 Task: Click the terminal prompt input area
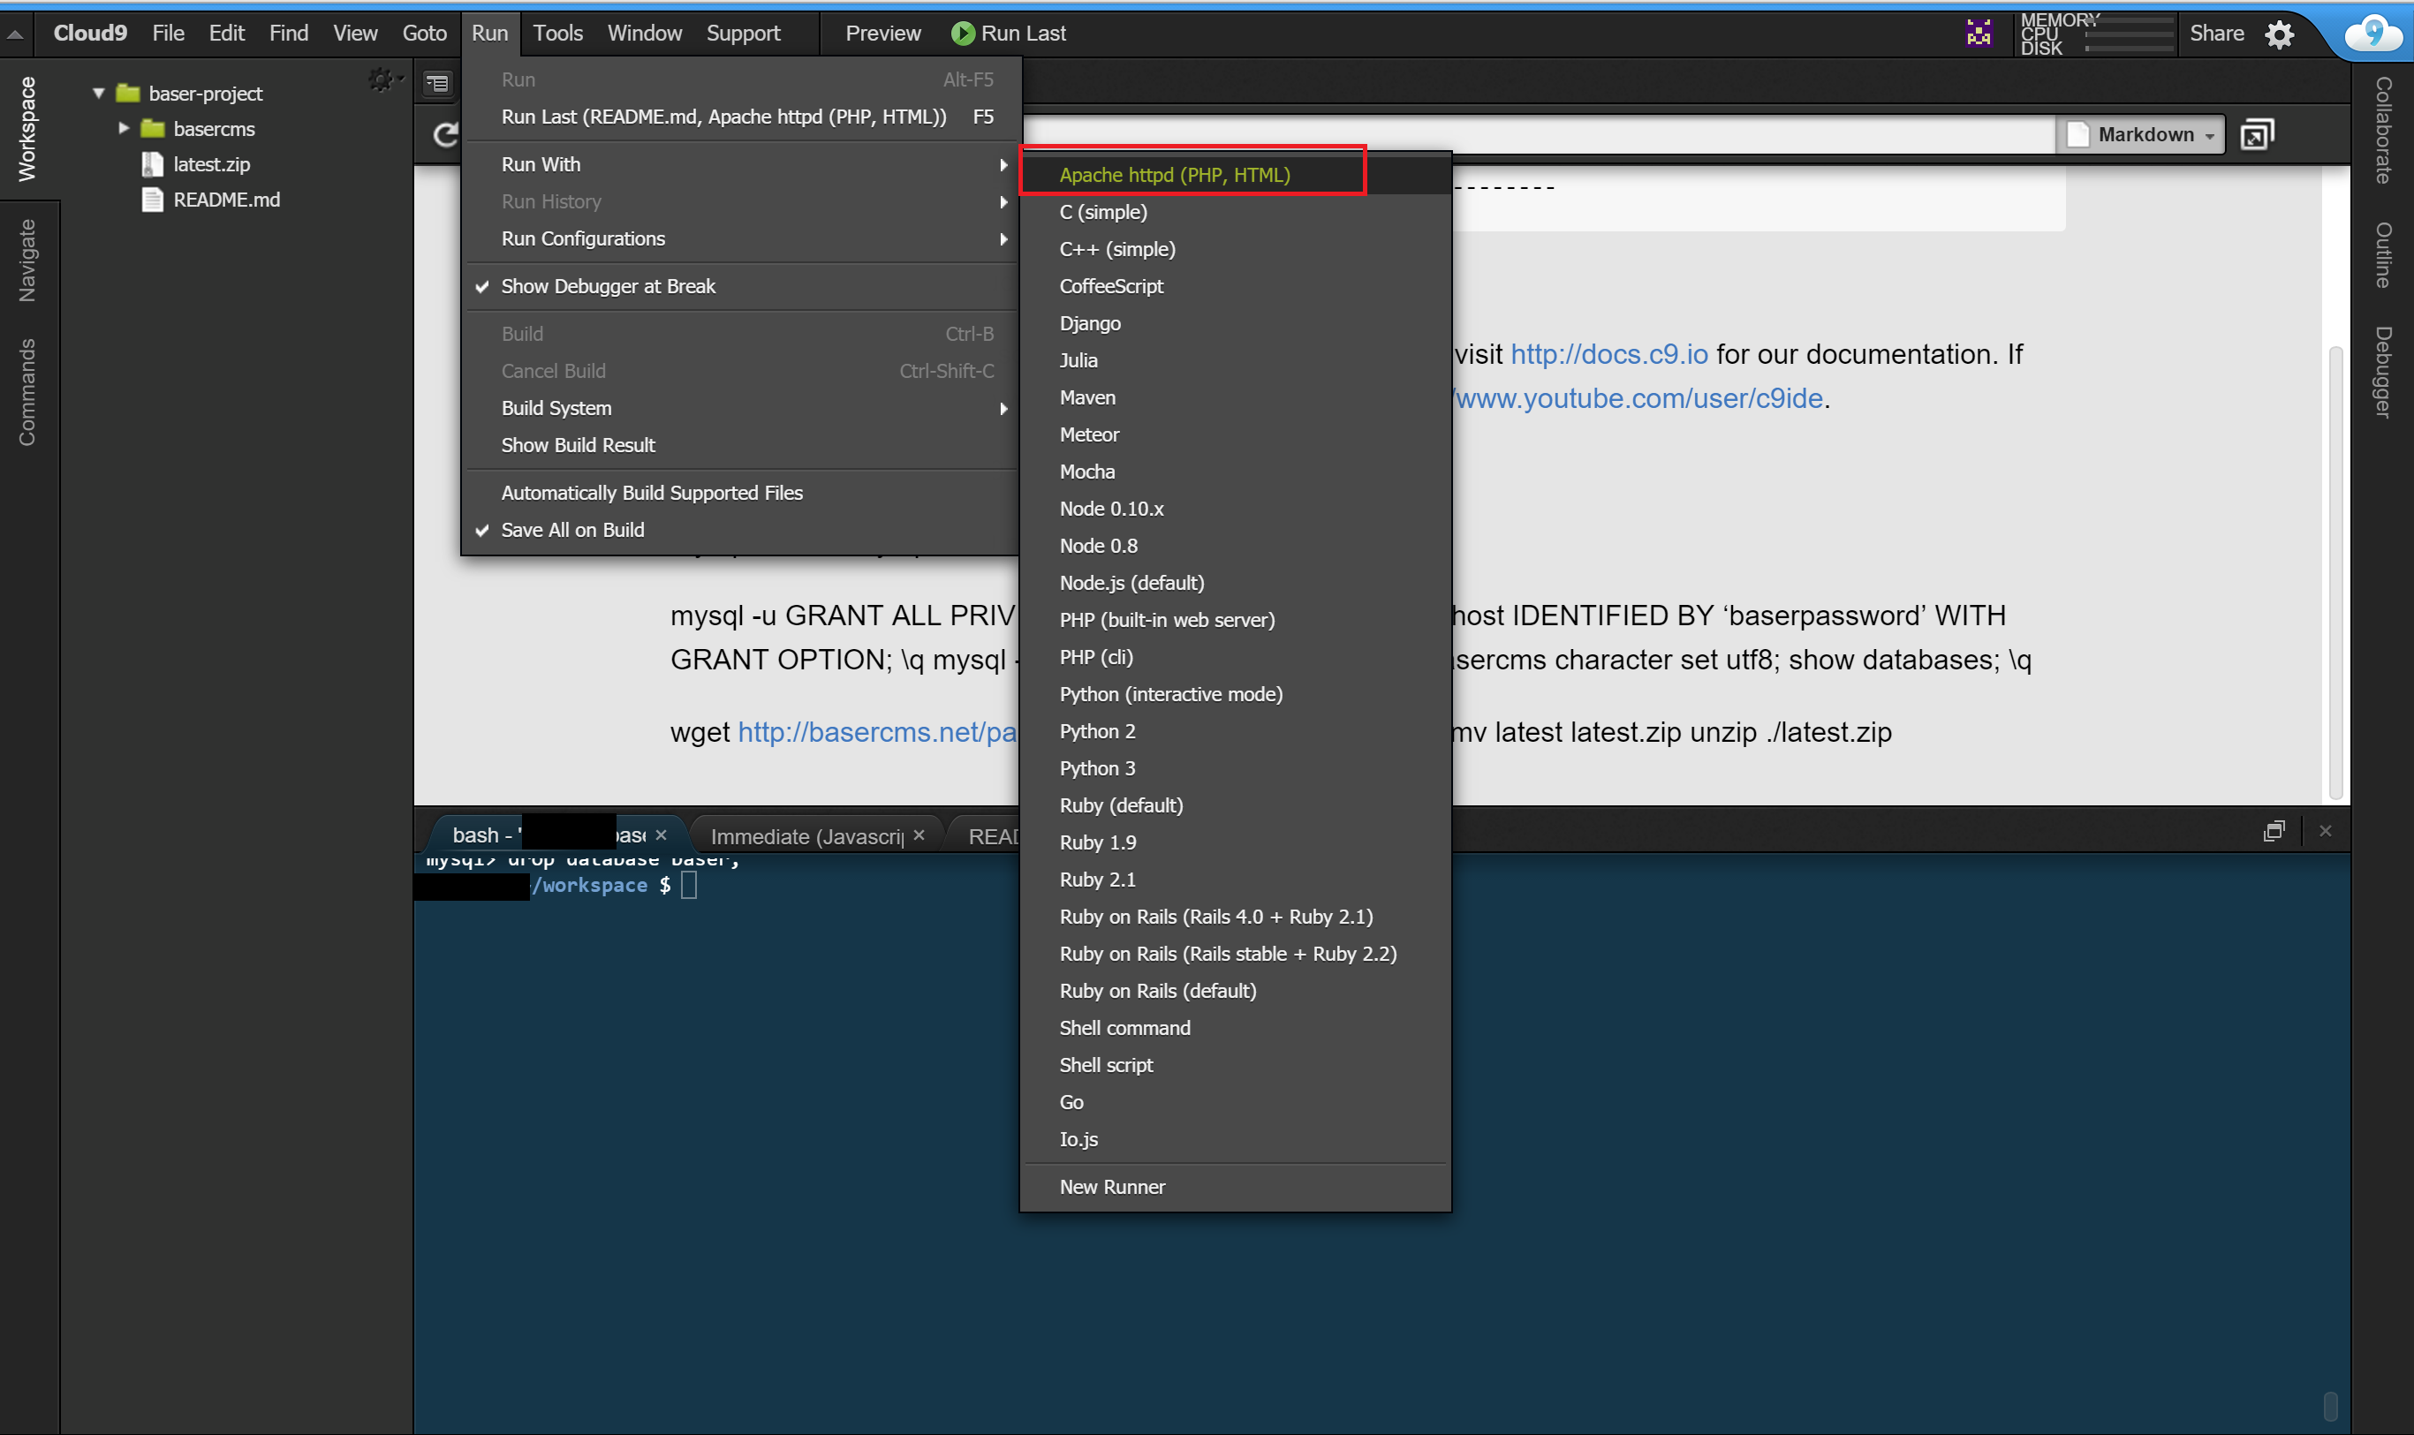tap(689, 885)
